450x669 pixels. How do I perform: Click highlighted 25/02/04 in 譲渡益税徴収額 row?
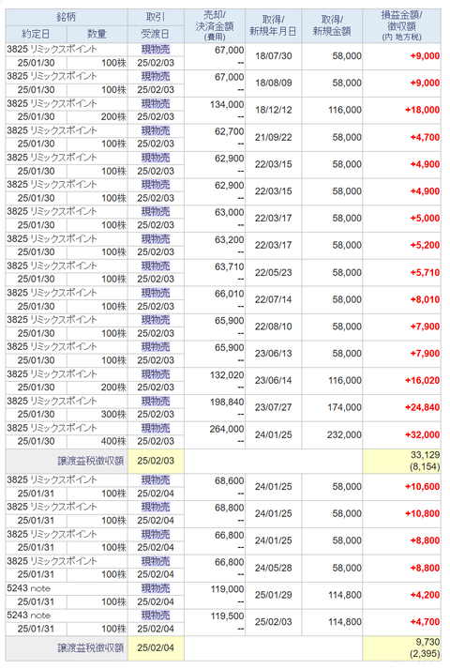156,647
